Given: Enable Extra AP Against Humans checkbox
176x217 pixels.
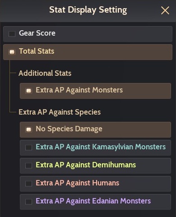Looking at the screenshot, I should 28,184.
